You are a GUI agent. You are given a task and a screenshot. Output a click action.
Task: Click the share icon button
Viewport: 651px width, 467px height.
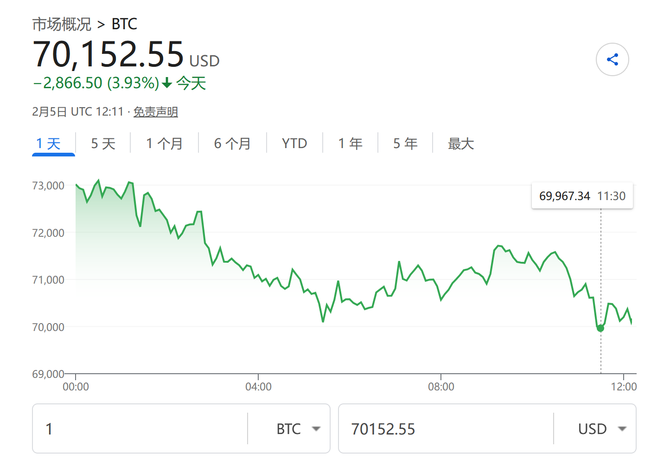click(612, 59)
